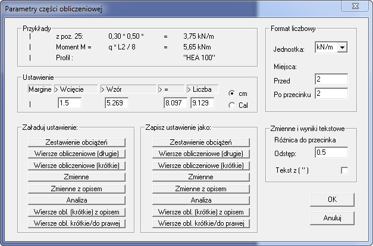Load the Wiersze obliczeniowe (długie) setting
The height and width of the screenshot is (246, 373).
point(76,154)
